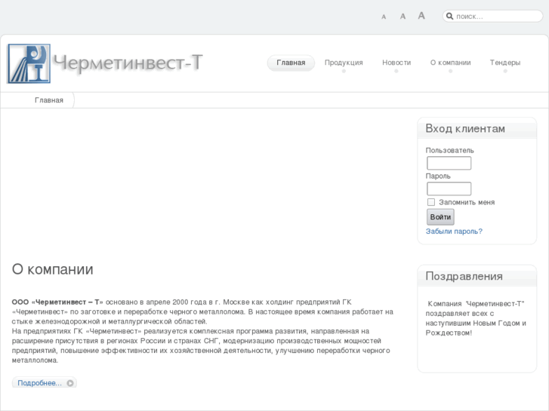The height and width of the screenshot is (411, 549).
Task: Select the smallest font size A icon
Action: pos(384,17)
